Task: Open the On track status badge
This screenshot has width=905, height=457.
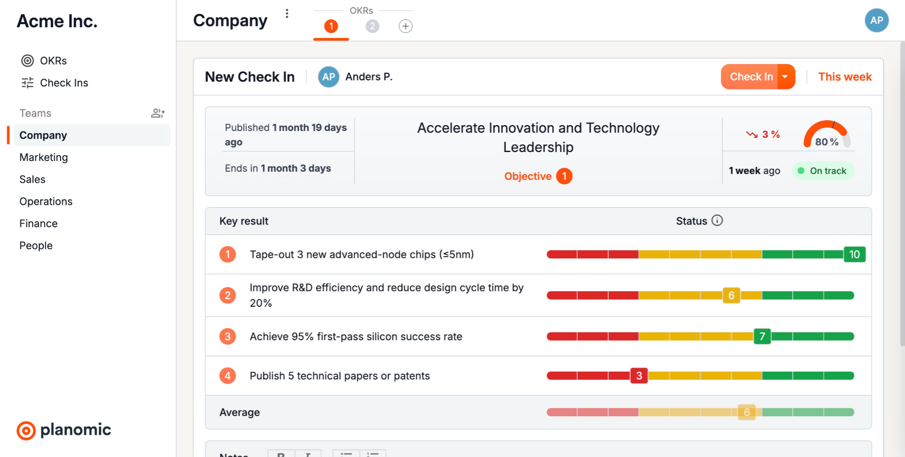Action: click(x=823, y=171)
